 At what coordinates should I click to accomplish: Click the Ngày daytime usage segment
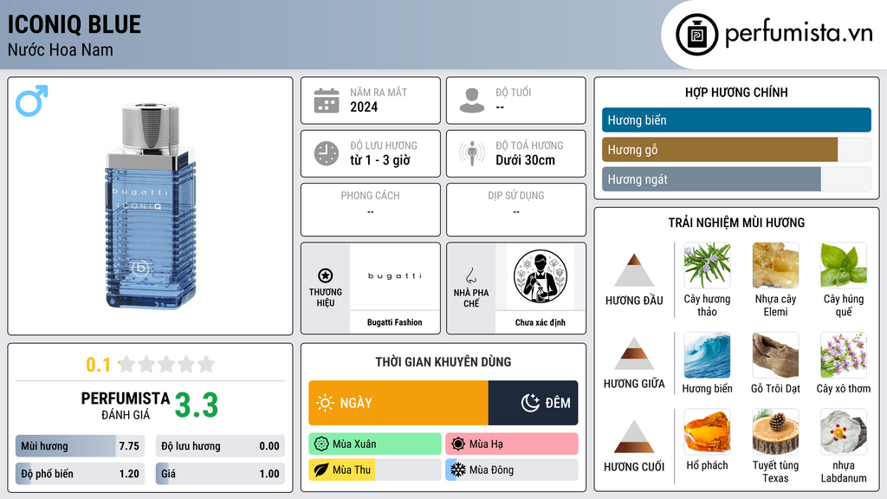[x=398, y=403]
